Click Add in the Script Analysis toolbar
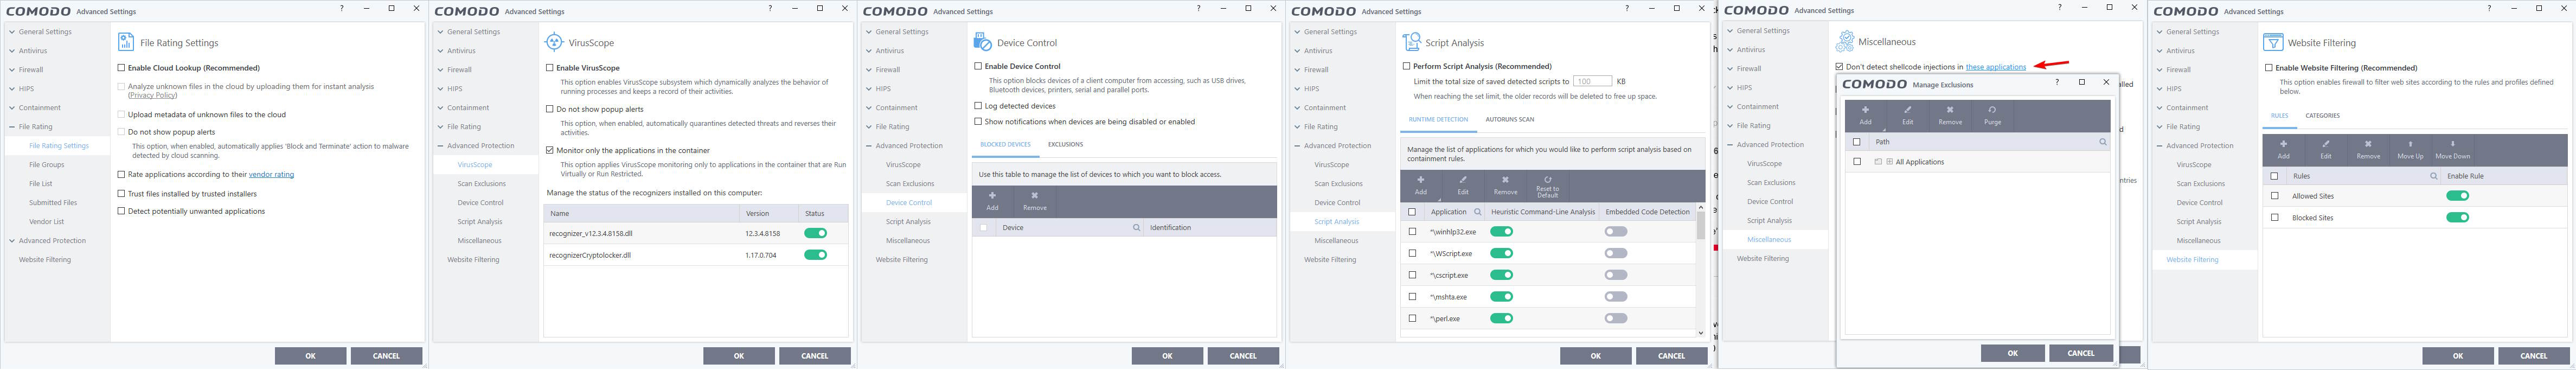The width and height of the screenshot is (2576, 370). pyautogui.click(x=1420, y=185)
